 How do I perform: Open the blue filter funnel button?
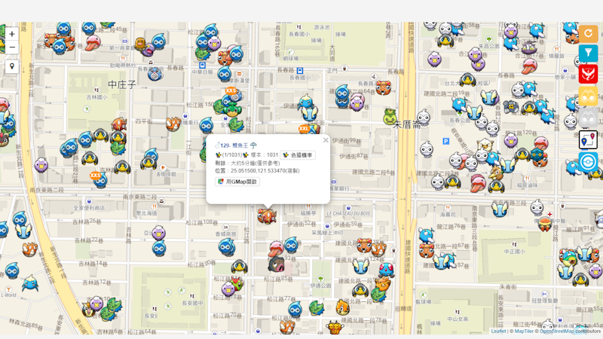pos(588,53)
